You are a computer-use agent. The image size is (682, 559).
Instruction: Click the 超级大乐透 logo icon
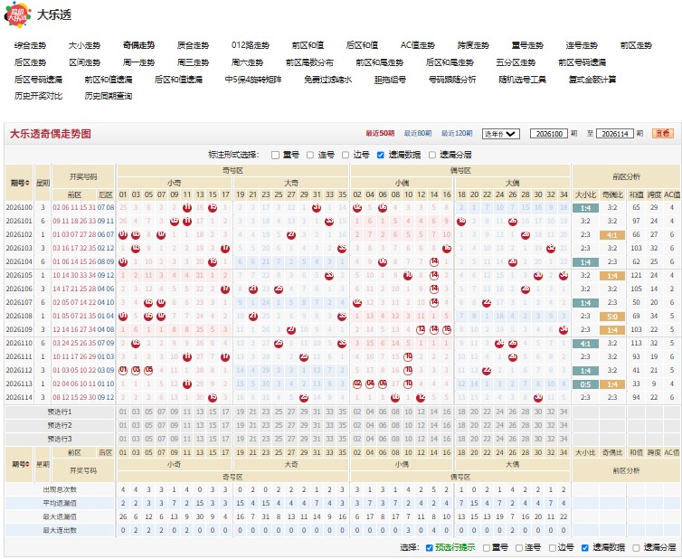click(18, 14)
